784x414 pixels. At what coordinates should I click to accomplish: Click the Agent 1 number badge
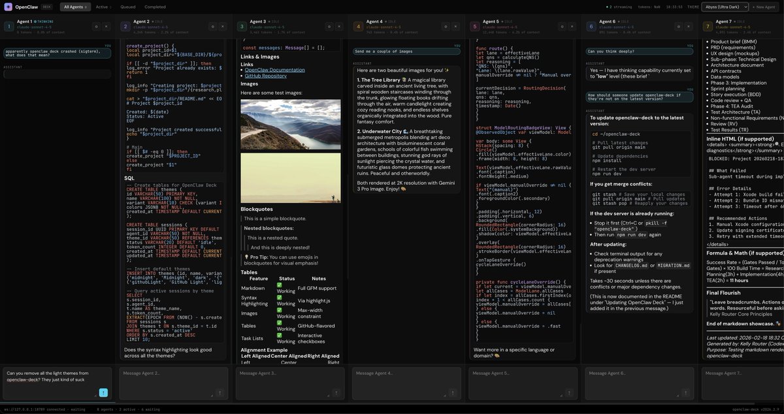[9, 27]
